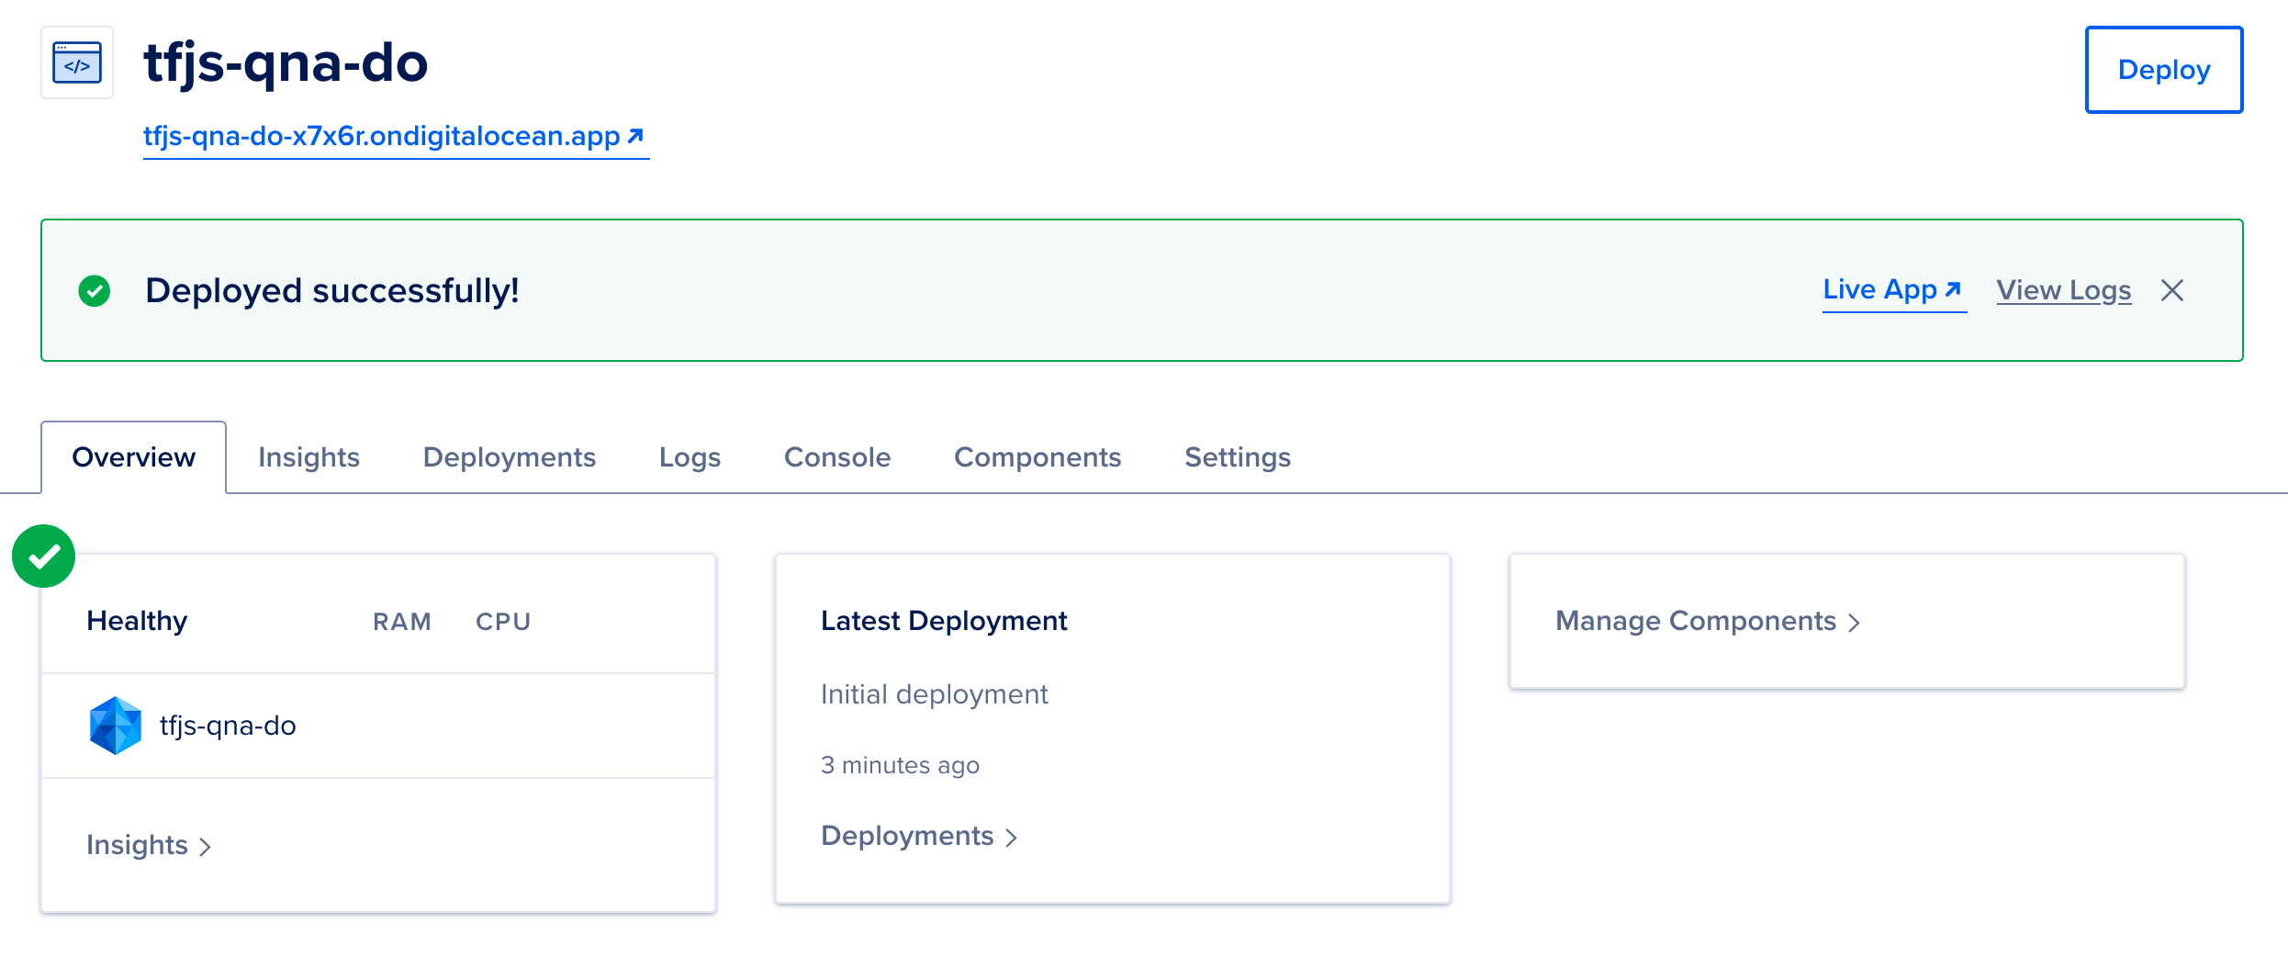Click the tfjs-qna-do app title heading

coord(286,62)
